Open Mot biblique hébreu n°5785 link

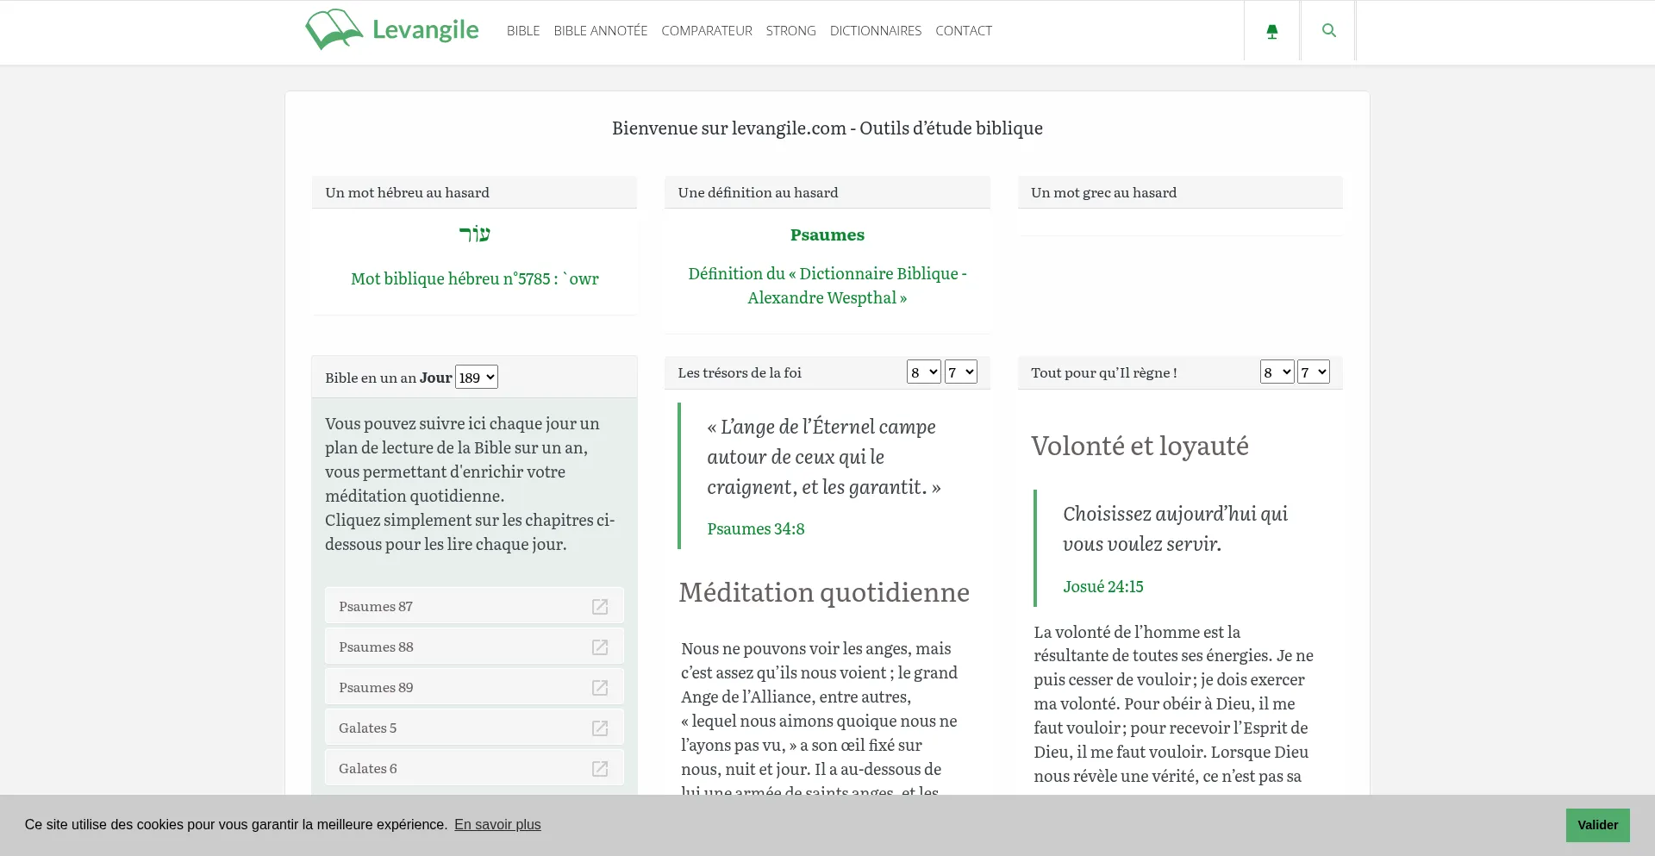tap(475, 278)
